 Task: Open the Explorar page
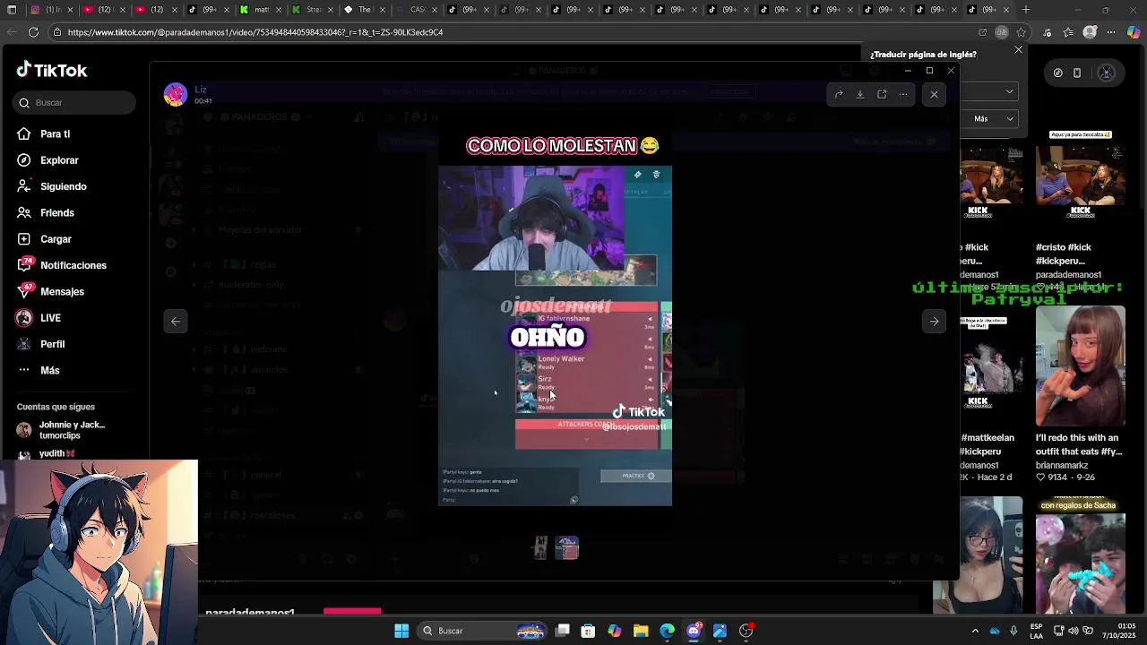click(59, 160)
